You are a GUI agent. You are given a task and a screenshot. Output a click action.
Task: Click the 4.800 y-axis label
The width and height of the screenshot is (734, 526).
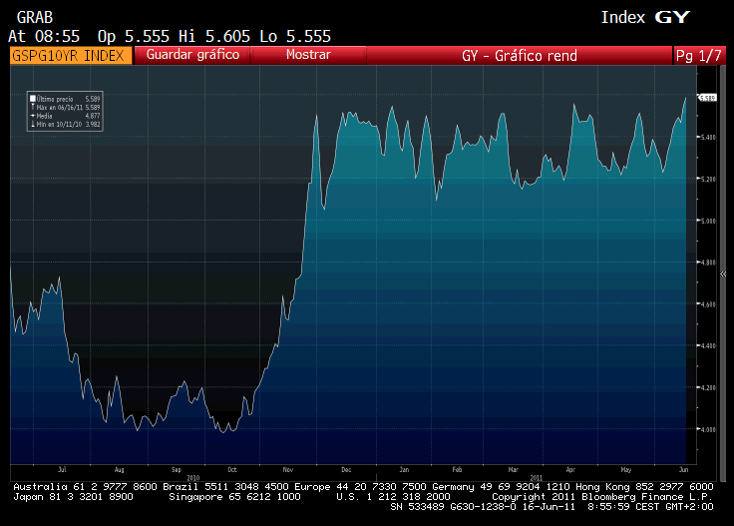(708, 263)
